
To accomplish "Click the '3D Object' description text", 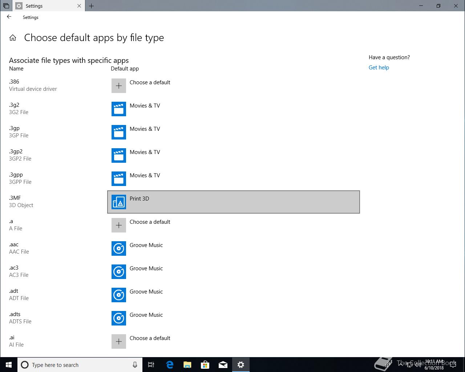I will (21, 205).
